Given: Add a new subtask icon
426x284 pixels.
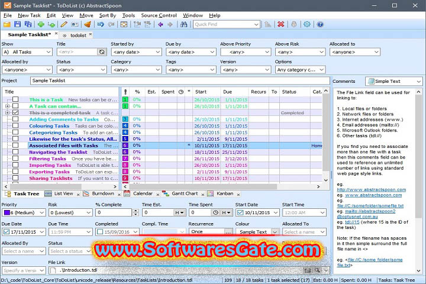Looking at the screenshot, I should (x=51, y=24).
